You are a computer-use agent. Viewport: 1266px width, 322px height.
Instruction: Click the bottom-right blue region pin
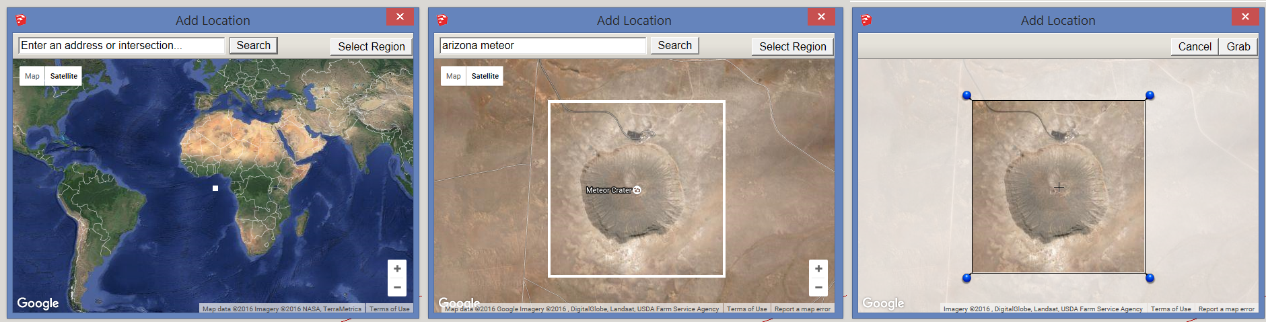click(x=1150, y=278)
